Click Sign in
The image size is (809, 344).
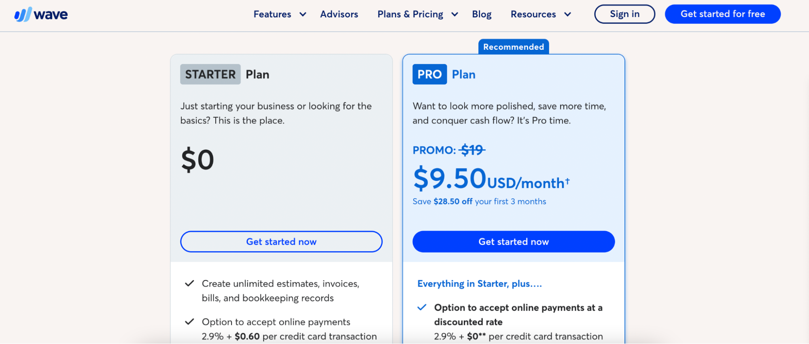[624, 14]
